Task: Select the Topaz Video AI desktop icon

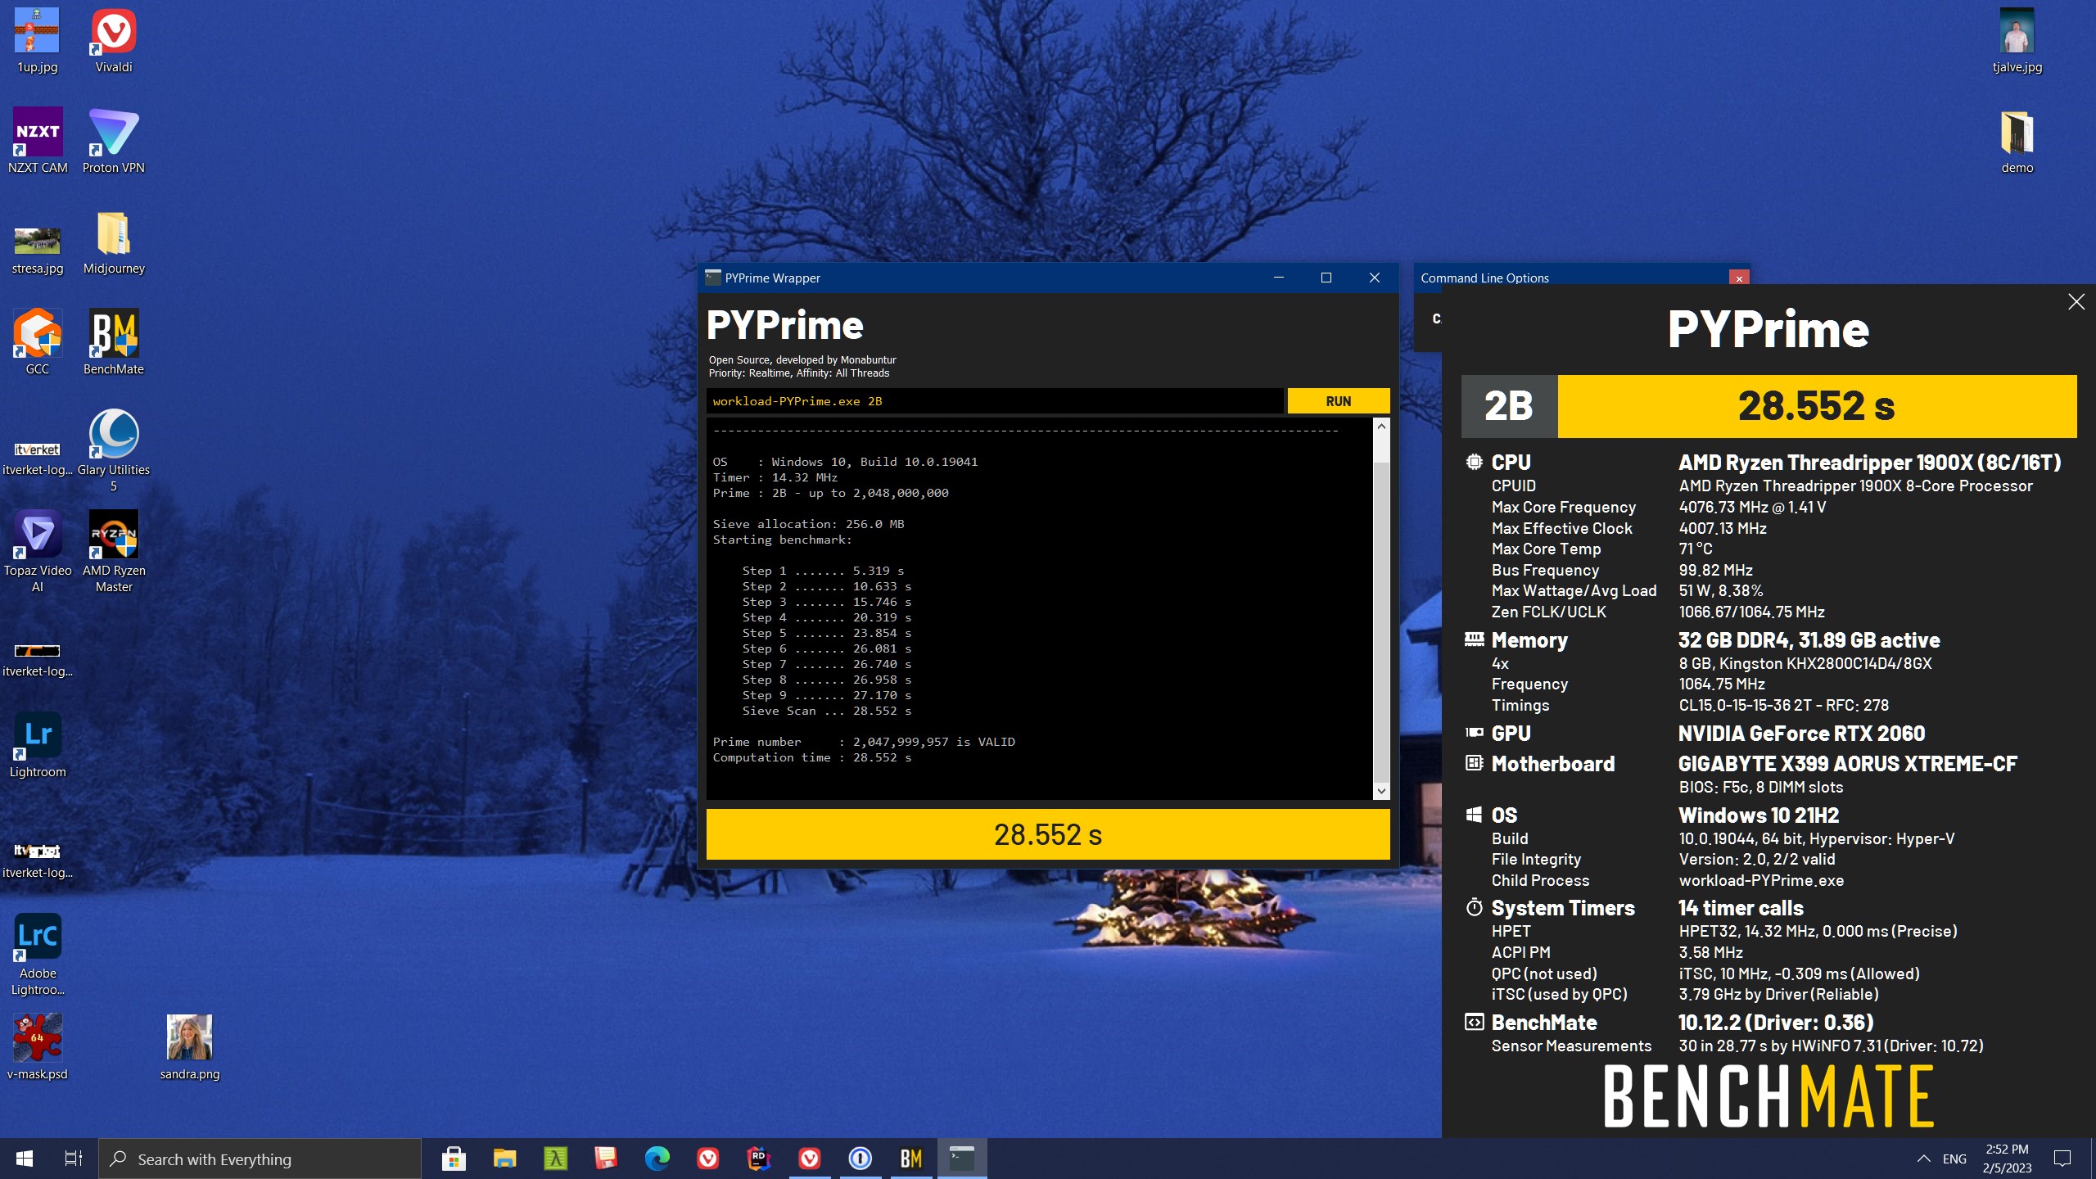Action: tap(38, 551)
